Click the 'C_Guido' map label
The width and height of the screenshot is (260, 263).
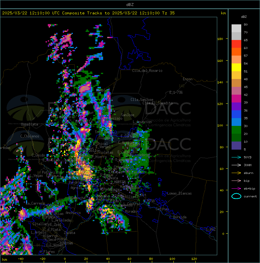pyautogui.click(x=38, y=155)
